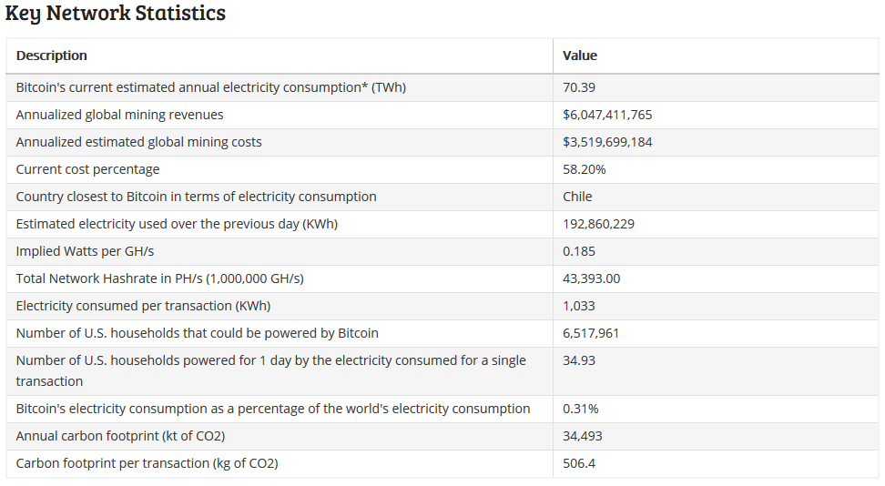Viewport: 885px width, 486px height.
Task: Select the 'Annualized estimated global mining costs' text
Action: pyautogui.click(x=138, y=142)
